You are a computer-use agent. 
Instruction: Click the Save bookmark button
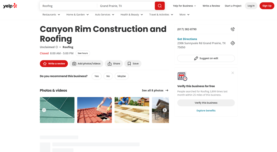click(x=133, y=64)
